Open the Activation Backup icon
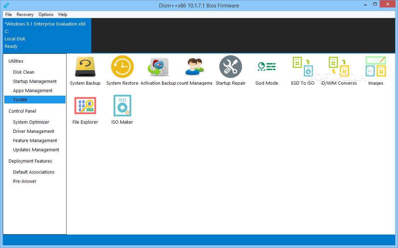 158,67
